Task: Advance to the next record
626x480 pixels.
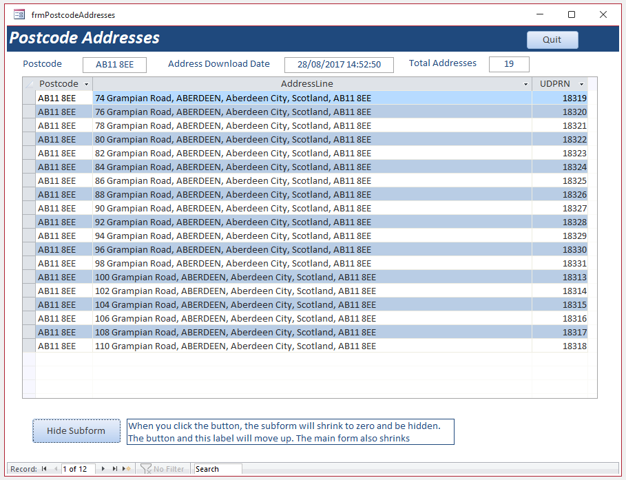Action: pyautogui.click(x=103, y=469)
